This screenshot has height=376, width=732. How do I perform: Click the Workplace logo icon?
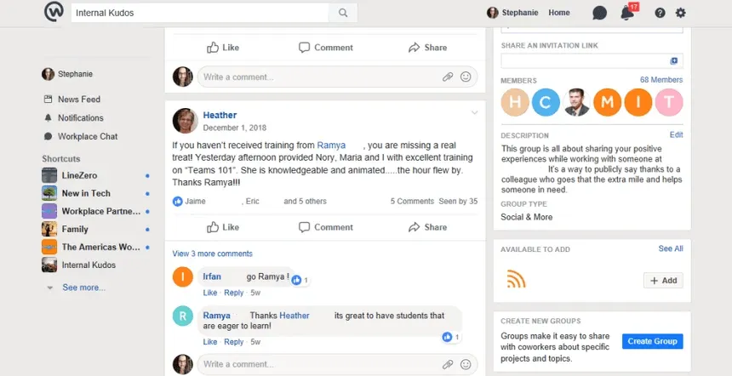54,12
